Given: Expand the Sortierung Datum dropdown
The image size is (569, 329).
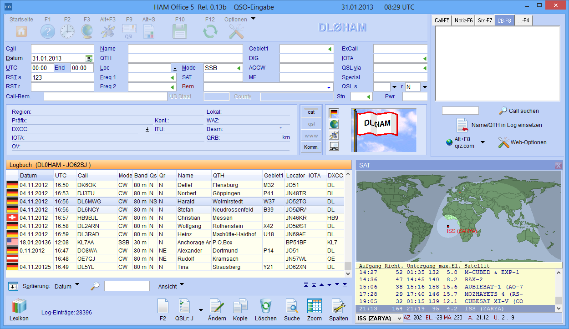Looking at the screenshot, I should point(77,285).
